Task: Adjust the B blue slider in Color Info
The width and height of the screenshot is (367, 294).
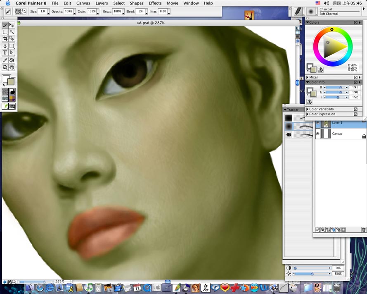Action: 336,97
